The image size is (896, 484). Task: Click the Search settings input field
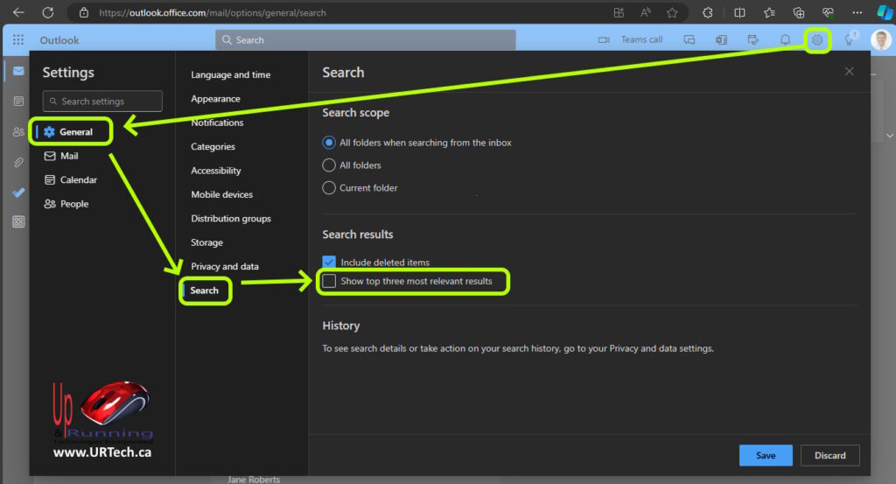pos(102,101)
